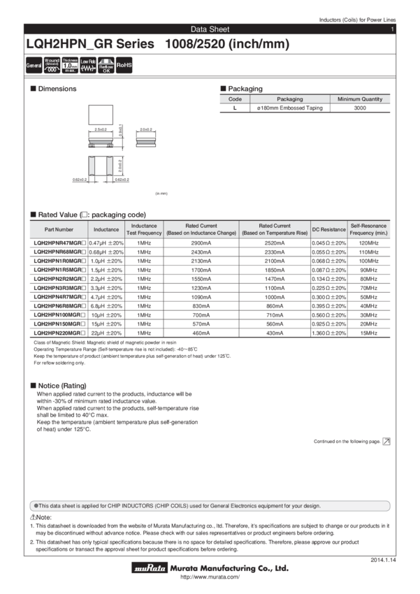Click the 3000 minimum quantity cell
This screenshot has width=420, height=594.
tap(360, 108)
